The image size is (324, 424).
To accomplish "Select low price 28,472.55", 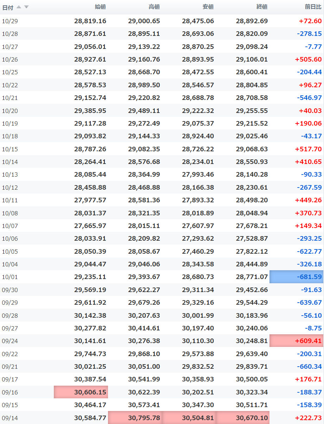I will pyautogui.click(x=198, y=72).
